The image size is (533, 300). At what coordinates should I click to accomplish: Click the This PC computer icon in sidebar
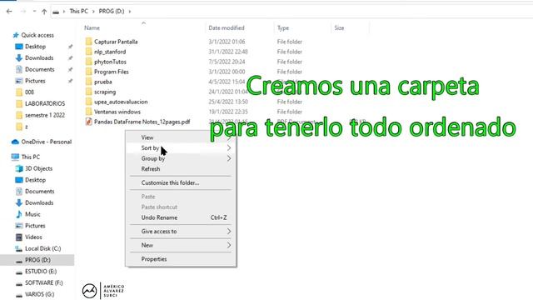tap(15, 157)
